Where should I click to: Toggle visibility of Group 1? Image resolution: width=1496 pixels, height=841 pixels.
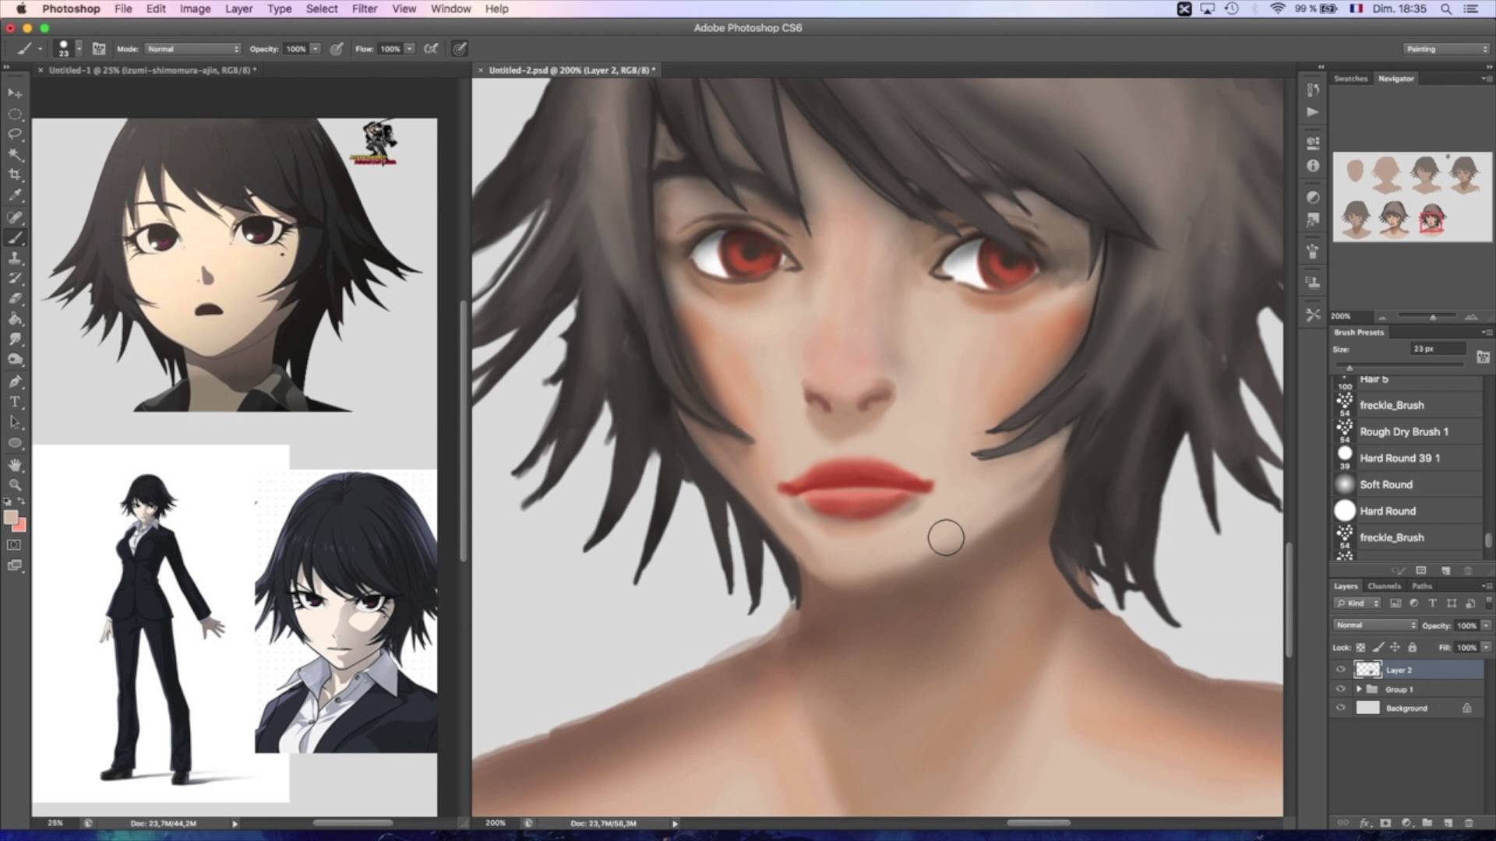coord(1340,689)
